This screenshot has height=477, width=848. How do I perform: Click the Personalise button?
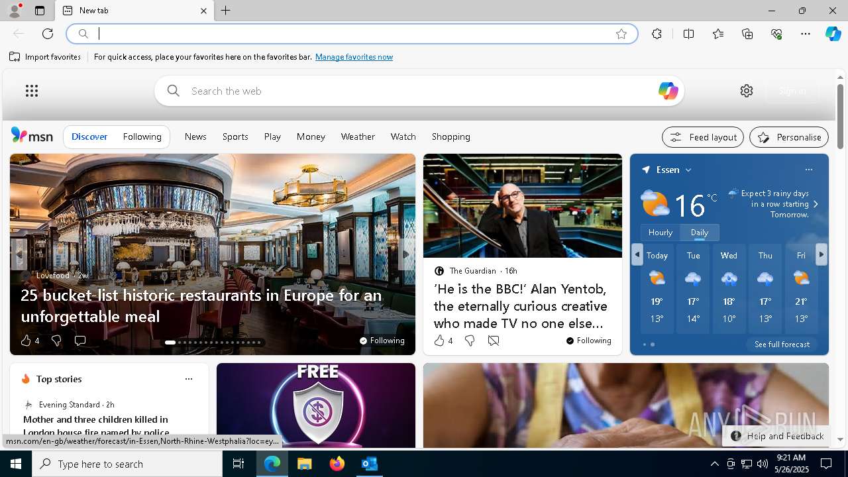pyautogui.click(x=789, y=137)
